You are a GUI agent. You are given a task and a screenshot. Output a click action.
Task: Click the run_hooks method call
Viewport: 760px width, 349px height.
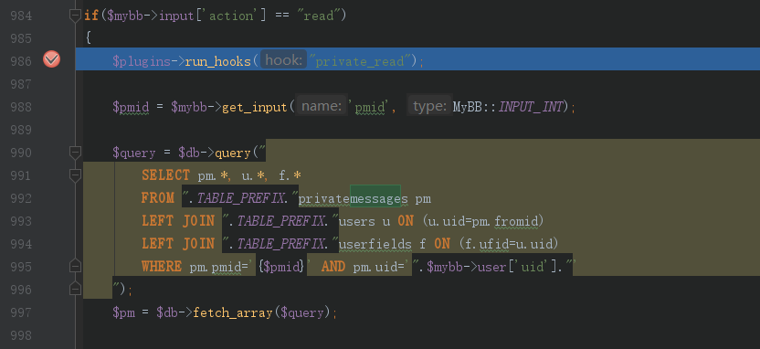[x=218, y=61]
